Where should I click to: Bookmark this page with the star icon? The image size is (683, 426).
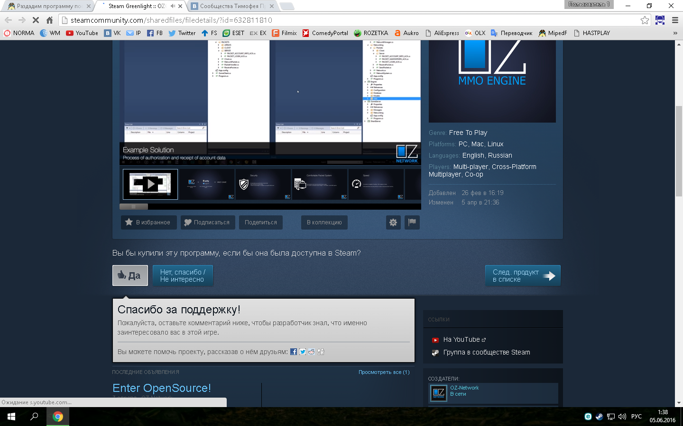(645, 20)
